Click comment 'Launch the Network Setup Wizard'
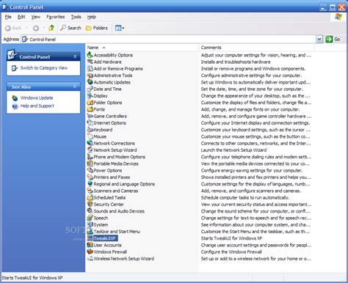 [x=233, y=150]
